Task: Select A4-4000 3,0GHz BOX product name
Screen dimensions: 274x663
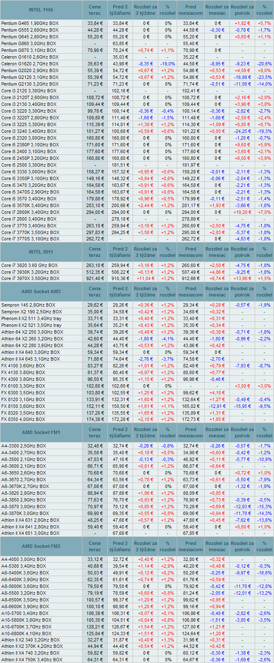Action: click(x=24, y=560)
